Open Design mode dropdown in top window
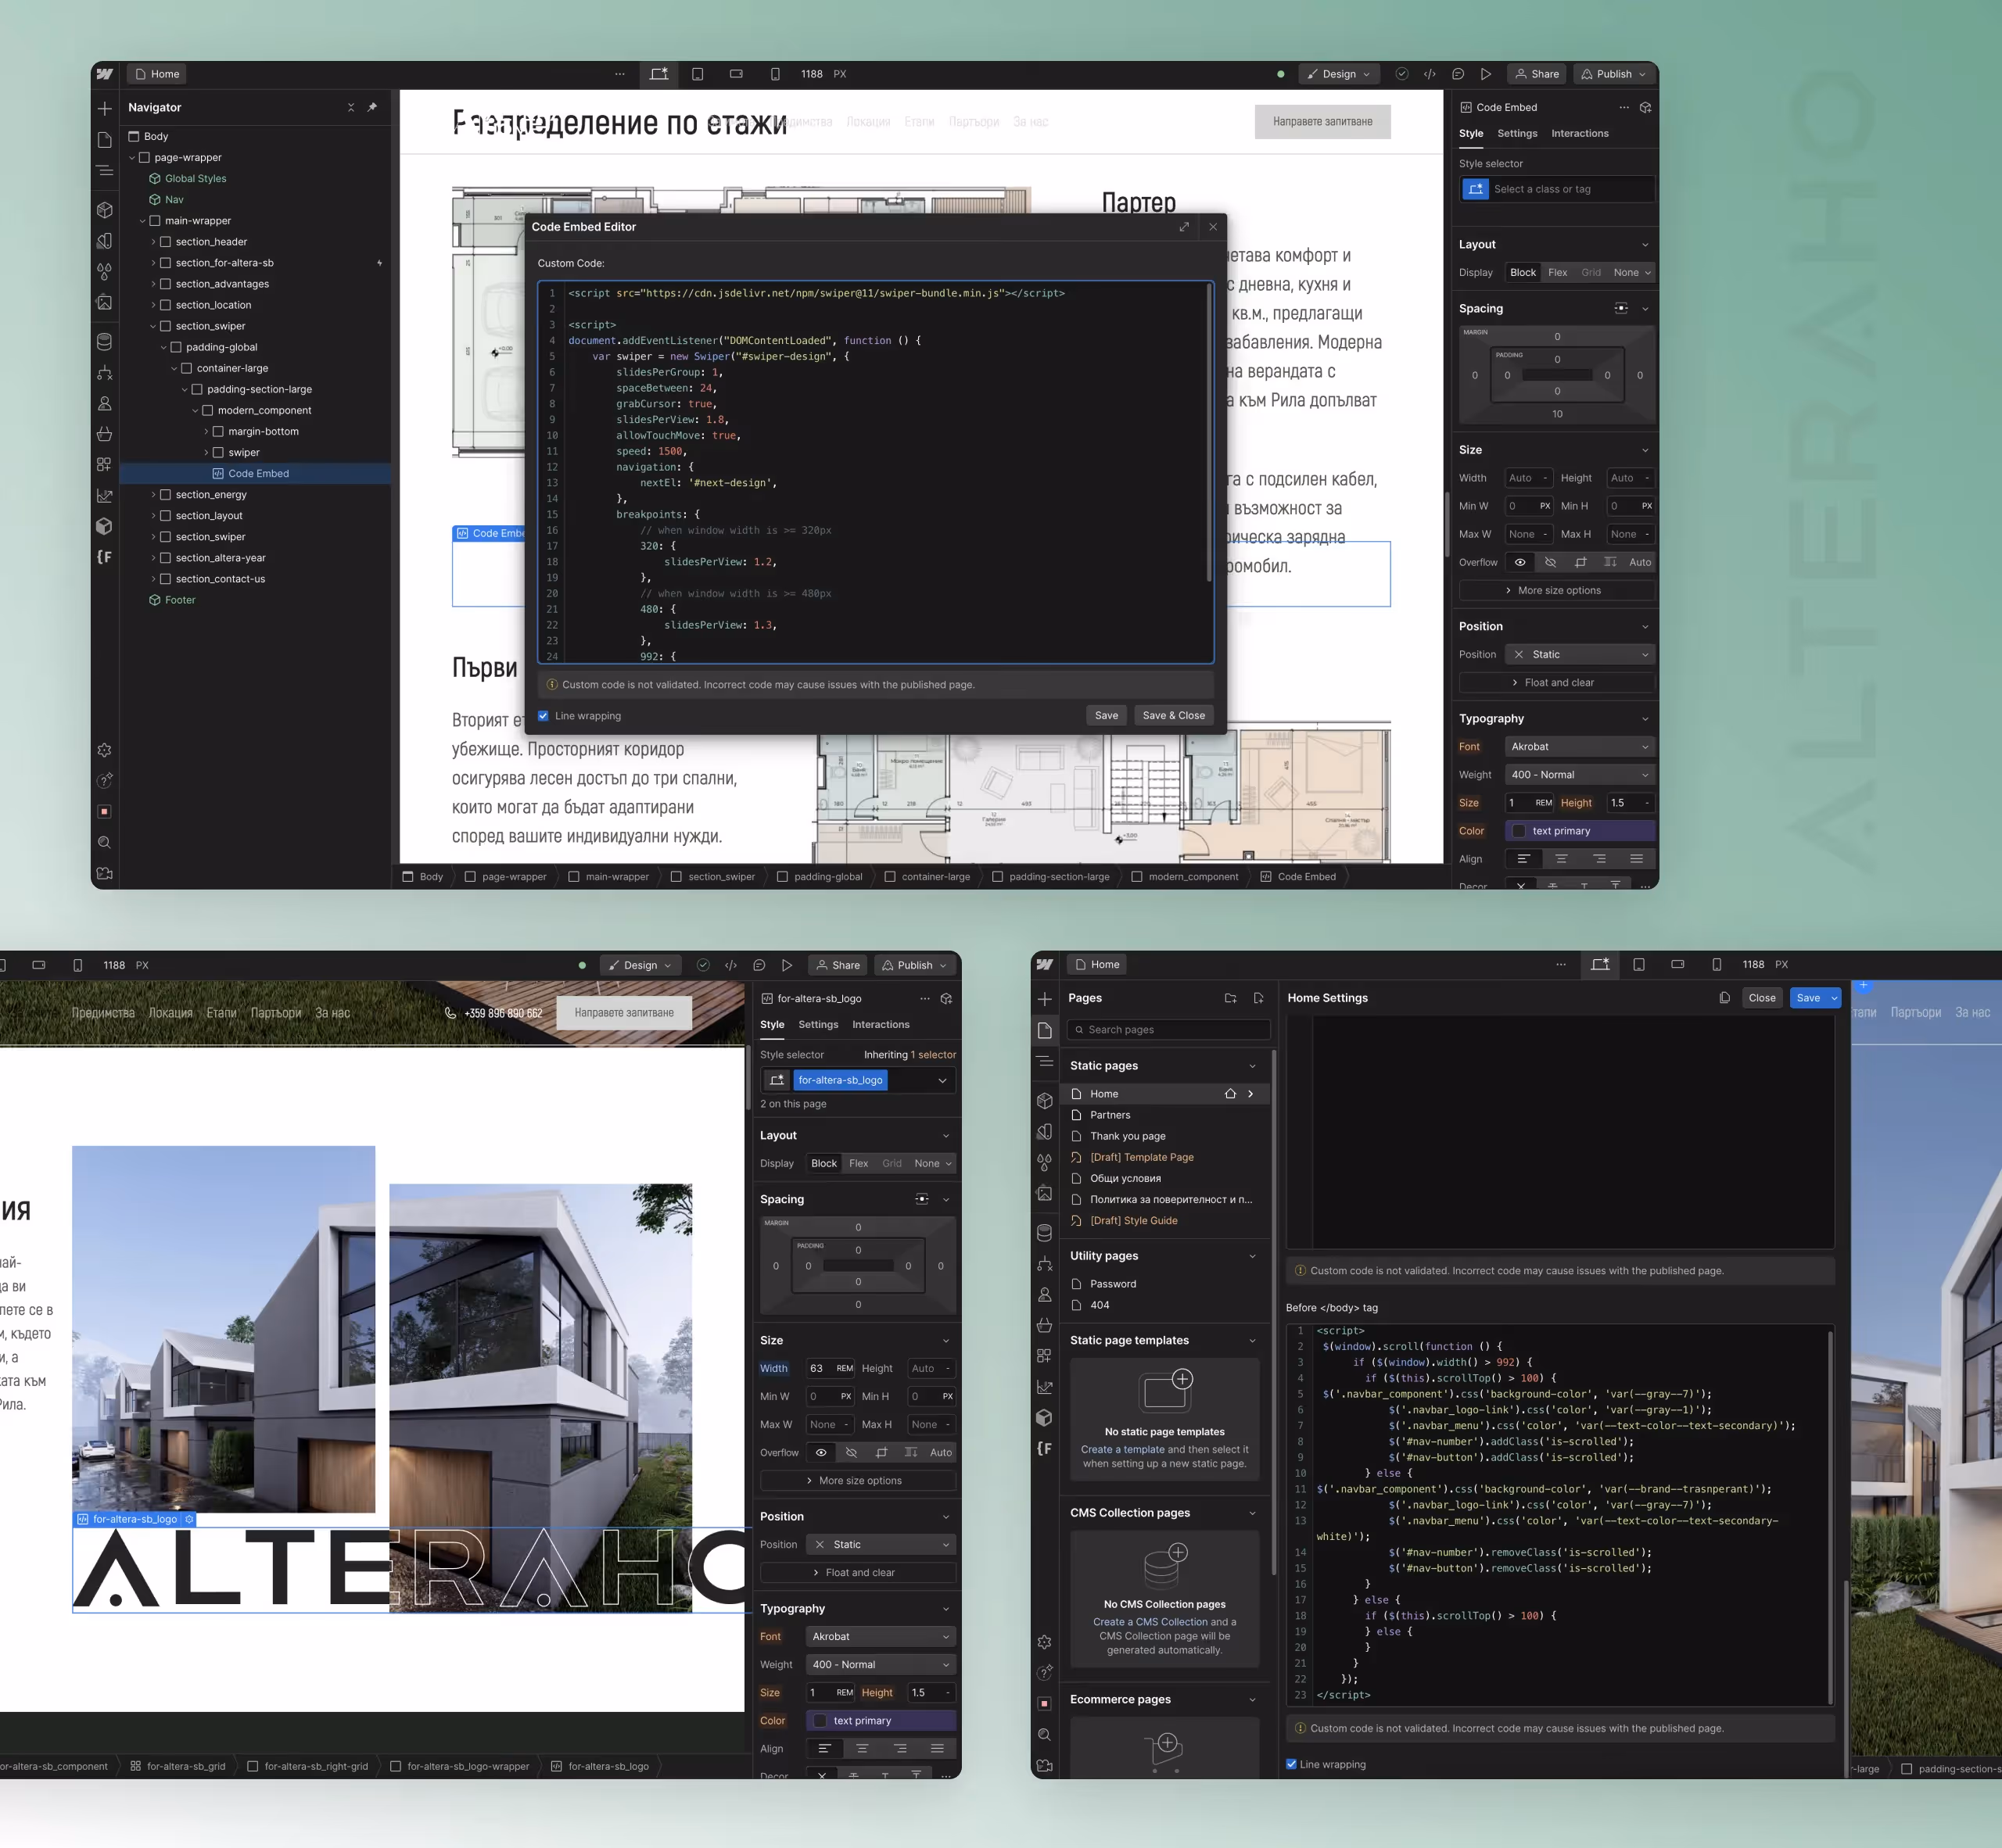Viewport: 2002px width, 1848px height. (x=1339, y=74)
